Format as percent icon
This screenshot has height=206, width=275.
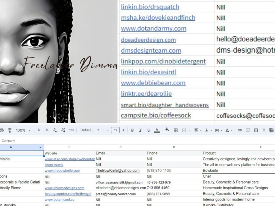point(47,130)
